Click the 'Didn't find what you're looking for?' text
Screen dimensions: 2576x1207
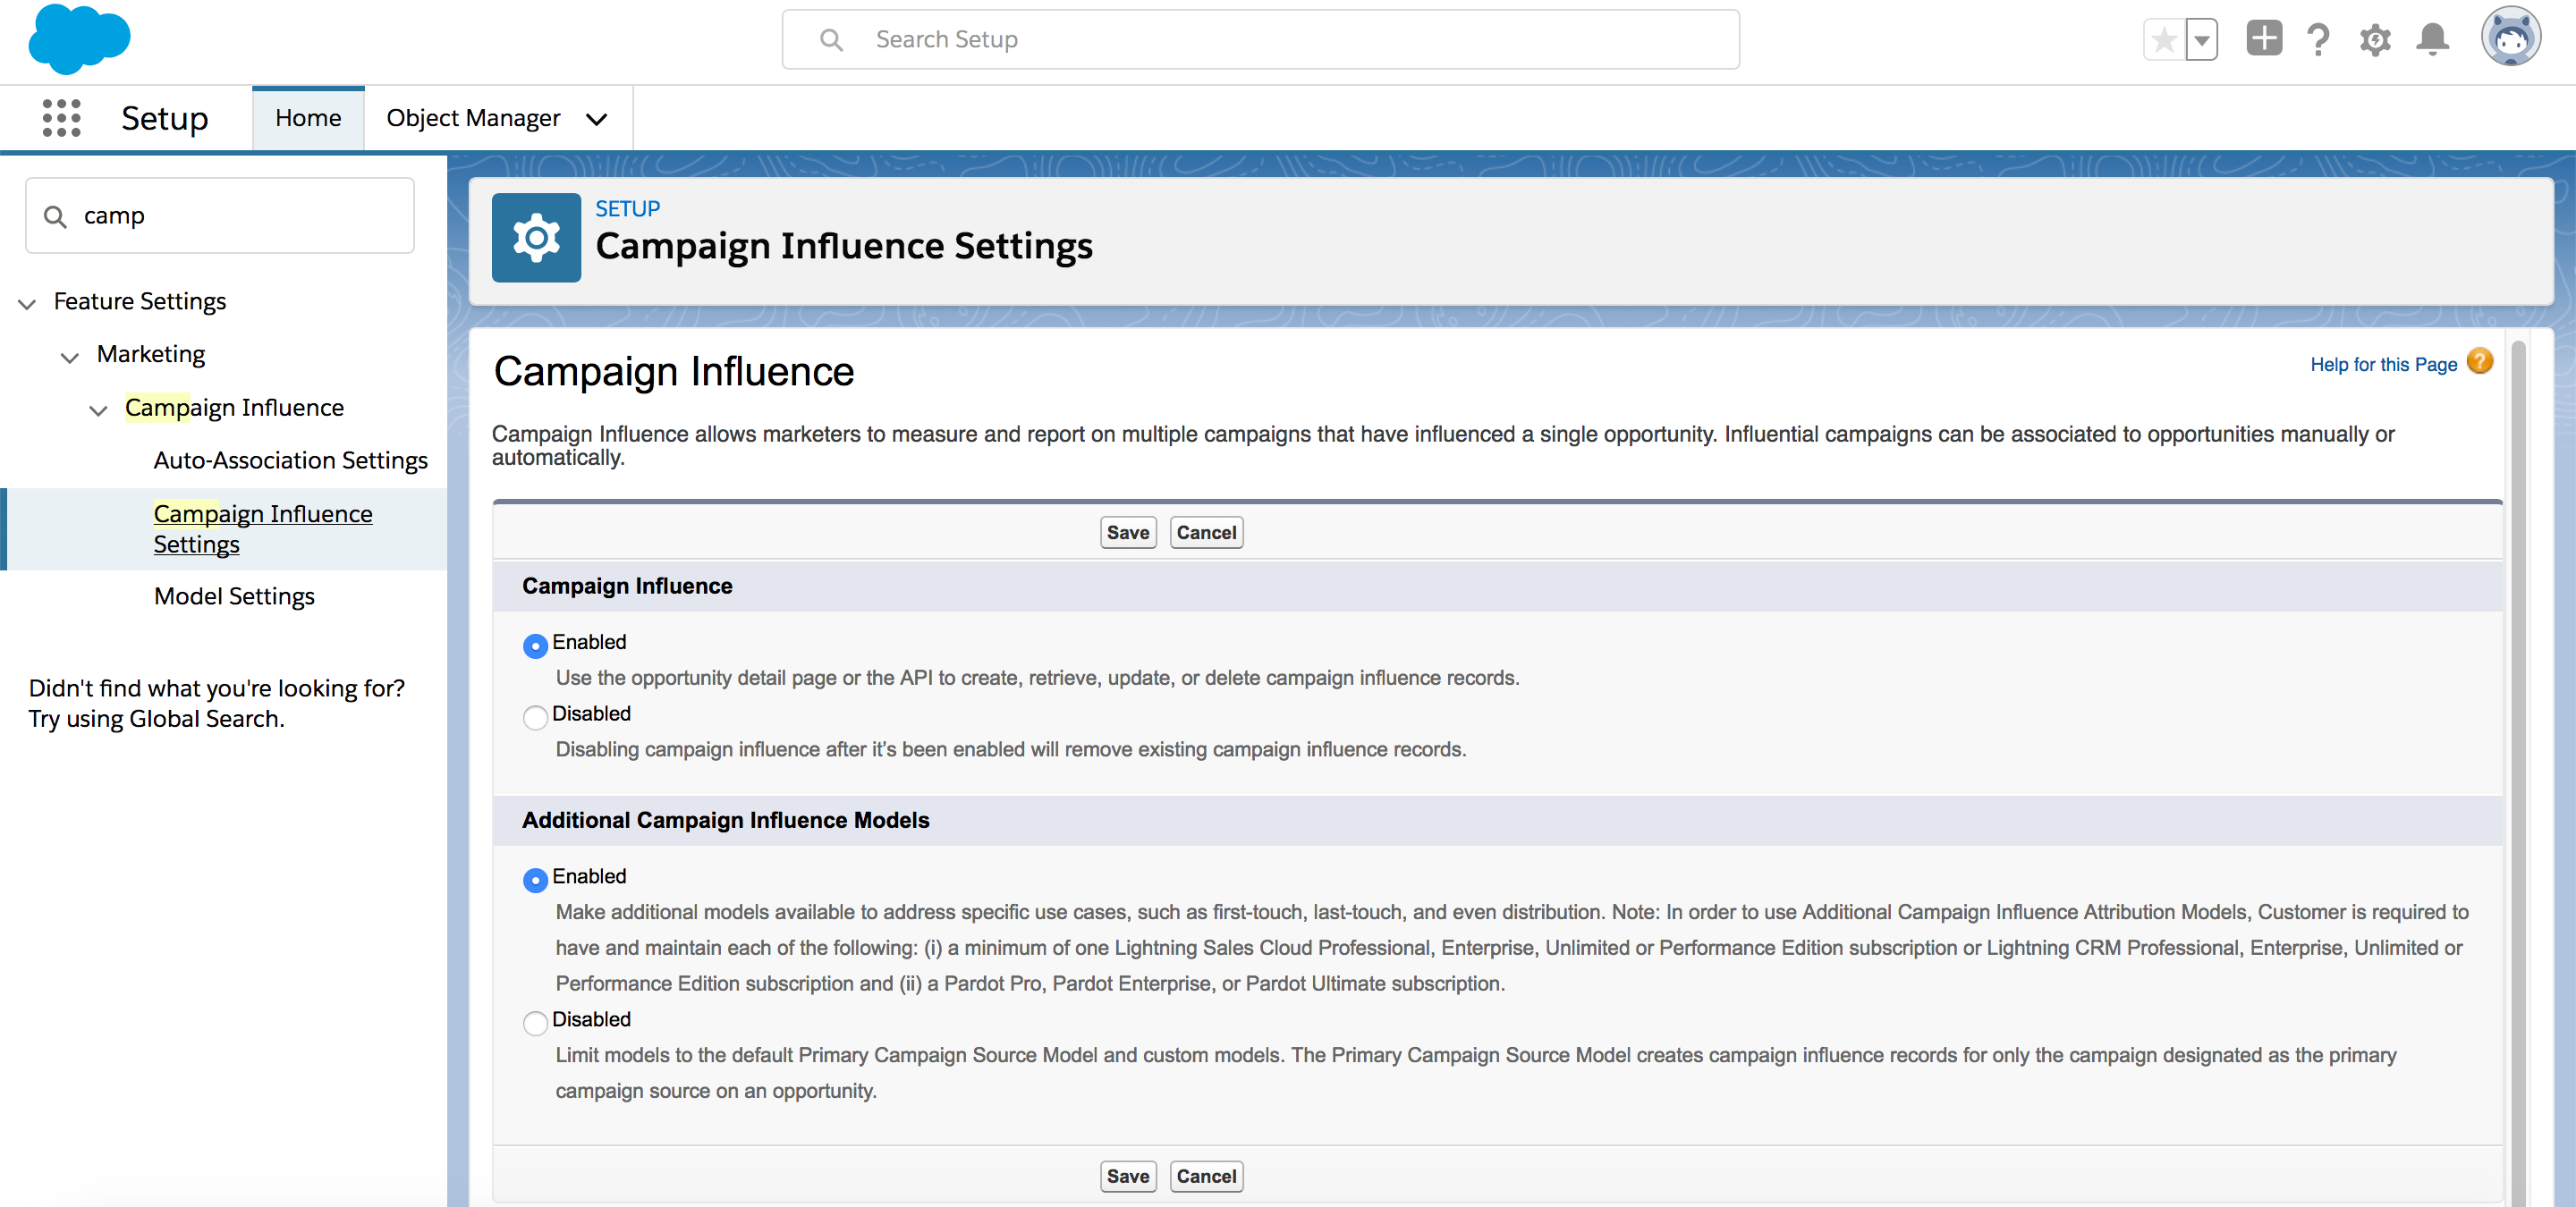(x=217, y=688)
